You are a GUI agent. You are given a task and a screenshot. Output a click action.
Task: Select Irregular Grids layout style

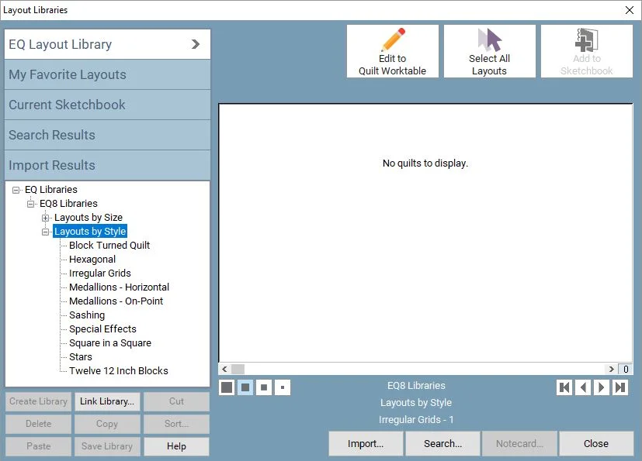click(x=100, y=273)
